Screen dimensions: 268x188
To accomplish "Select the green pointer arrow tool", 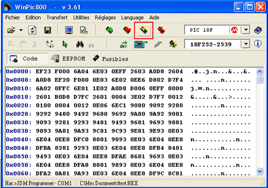I will pyautogui.click(x=65, y=44).
